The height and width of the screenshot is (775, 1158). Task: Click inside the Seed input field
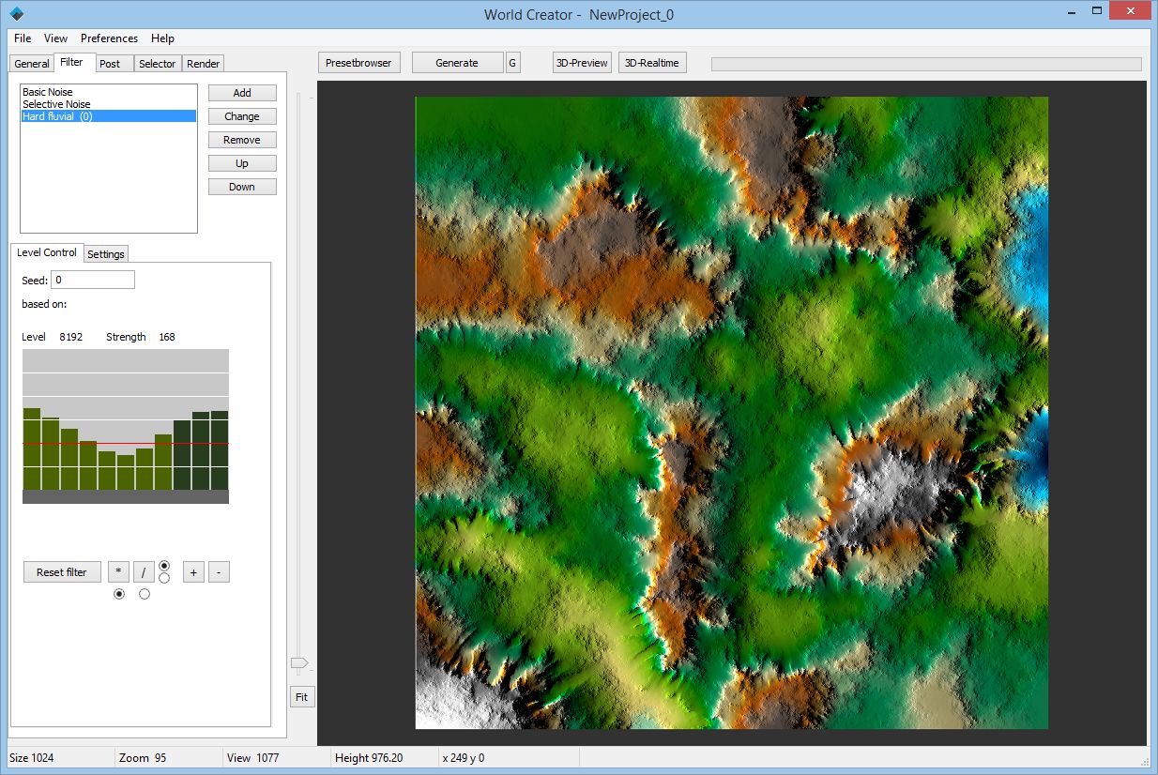[92, 280]
